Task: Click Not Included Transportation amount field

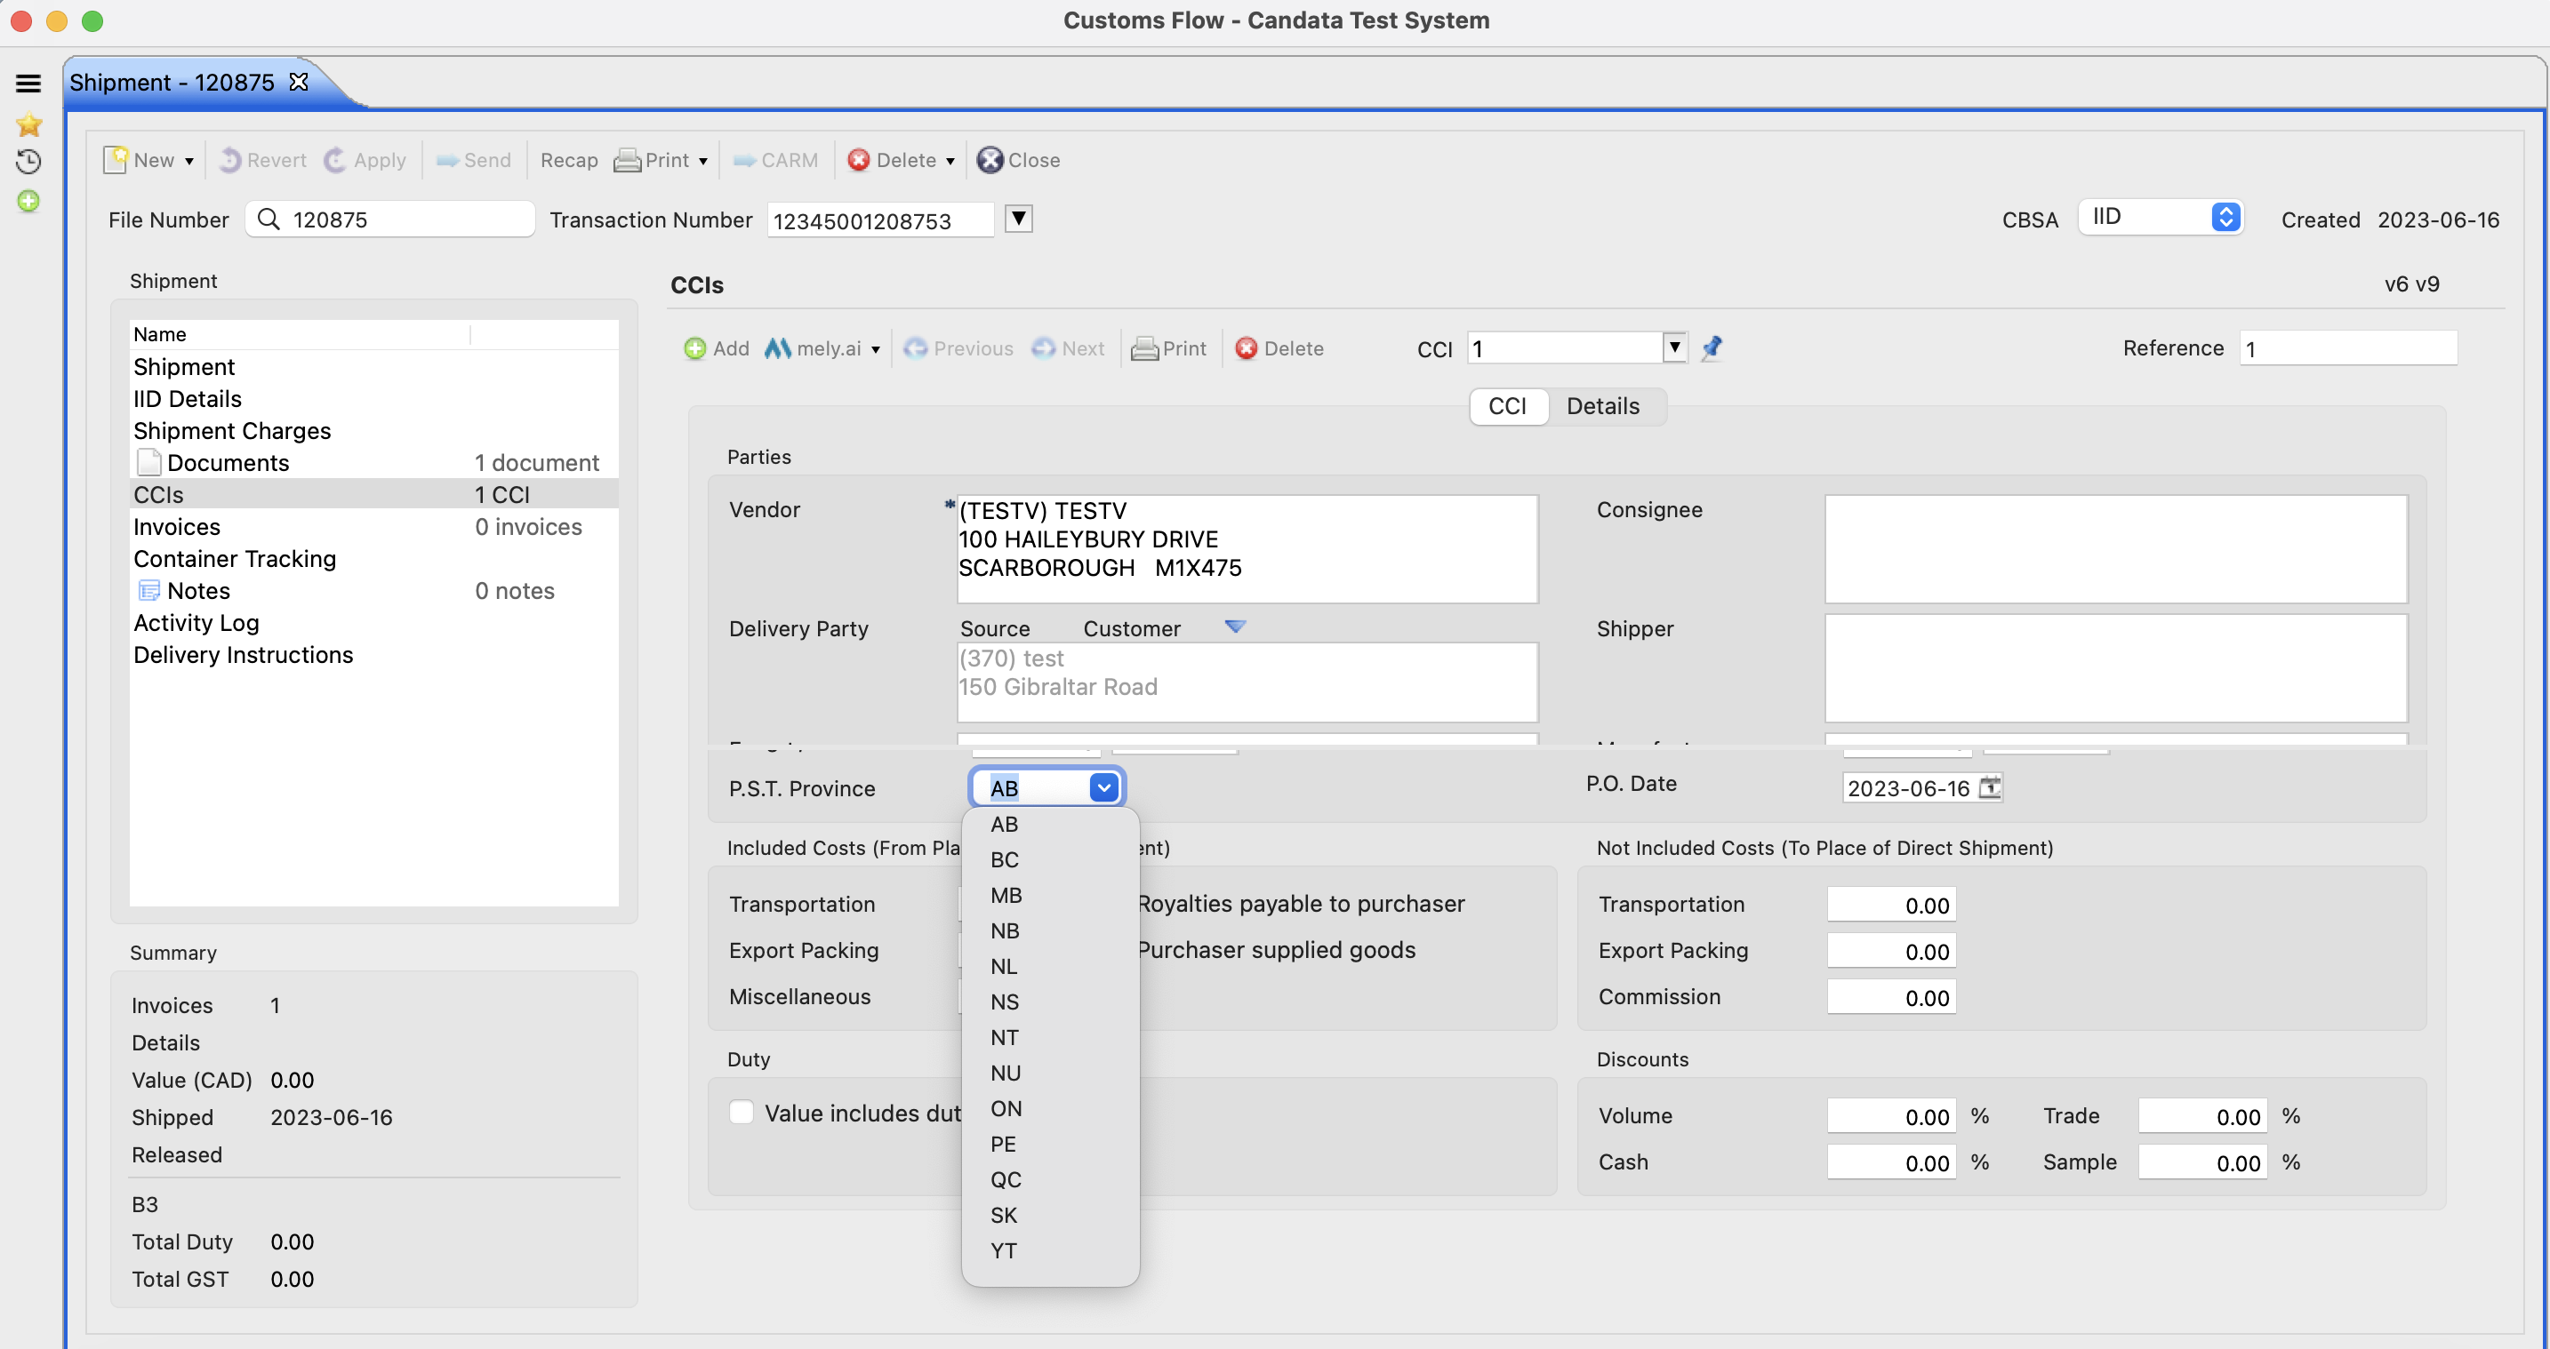Action: tap(1891, 905)
